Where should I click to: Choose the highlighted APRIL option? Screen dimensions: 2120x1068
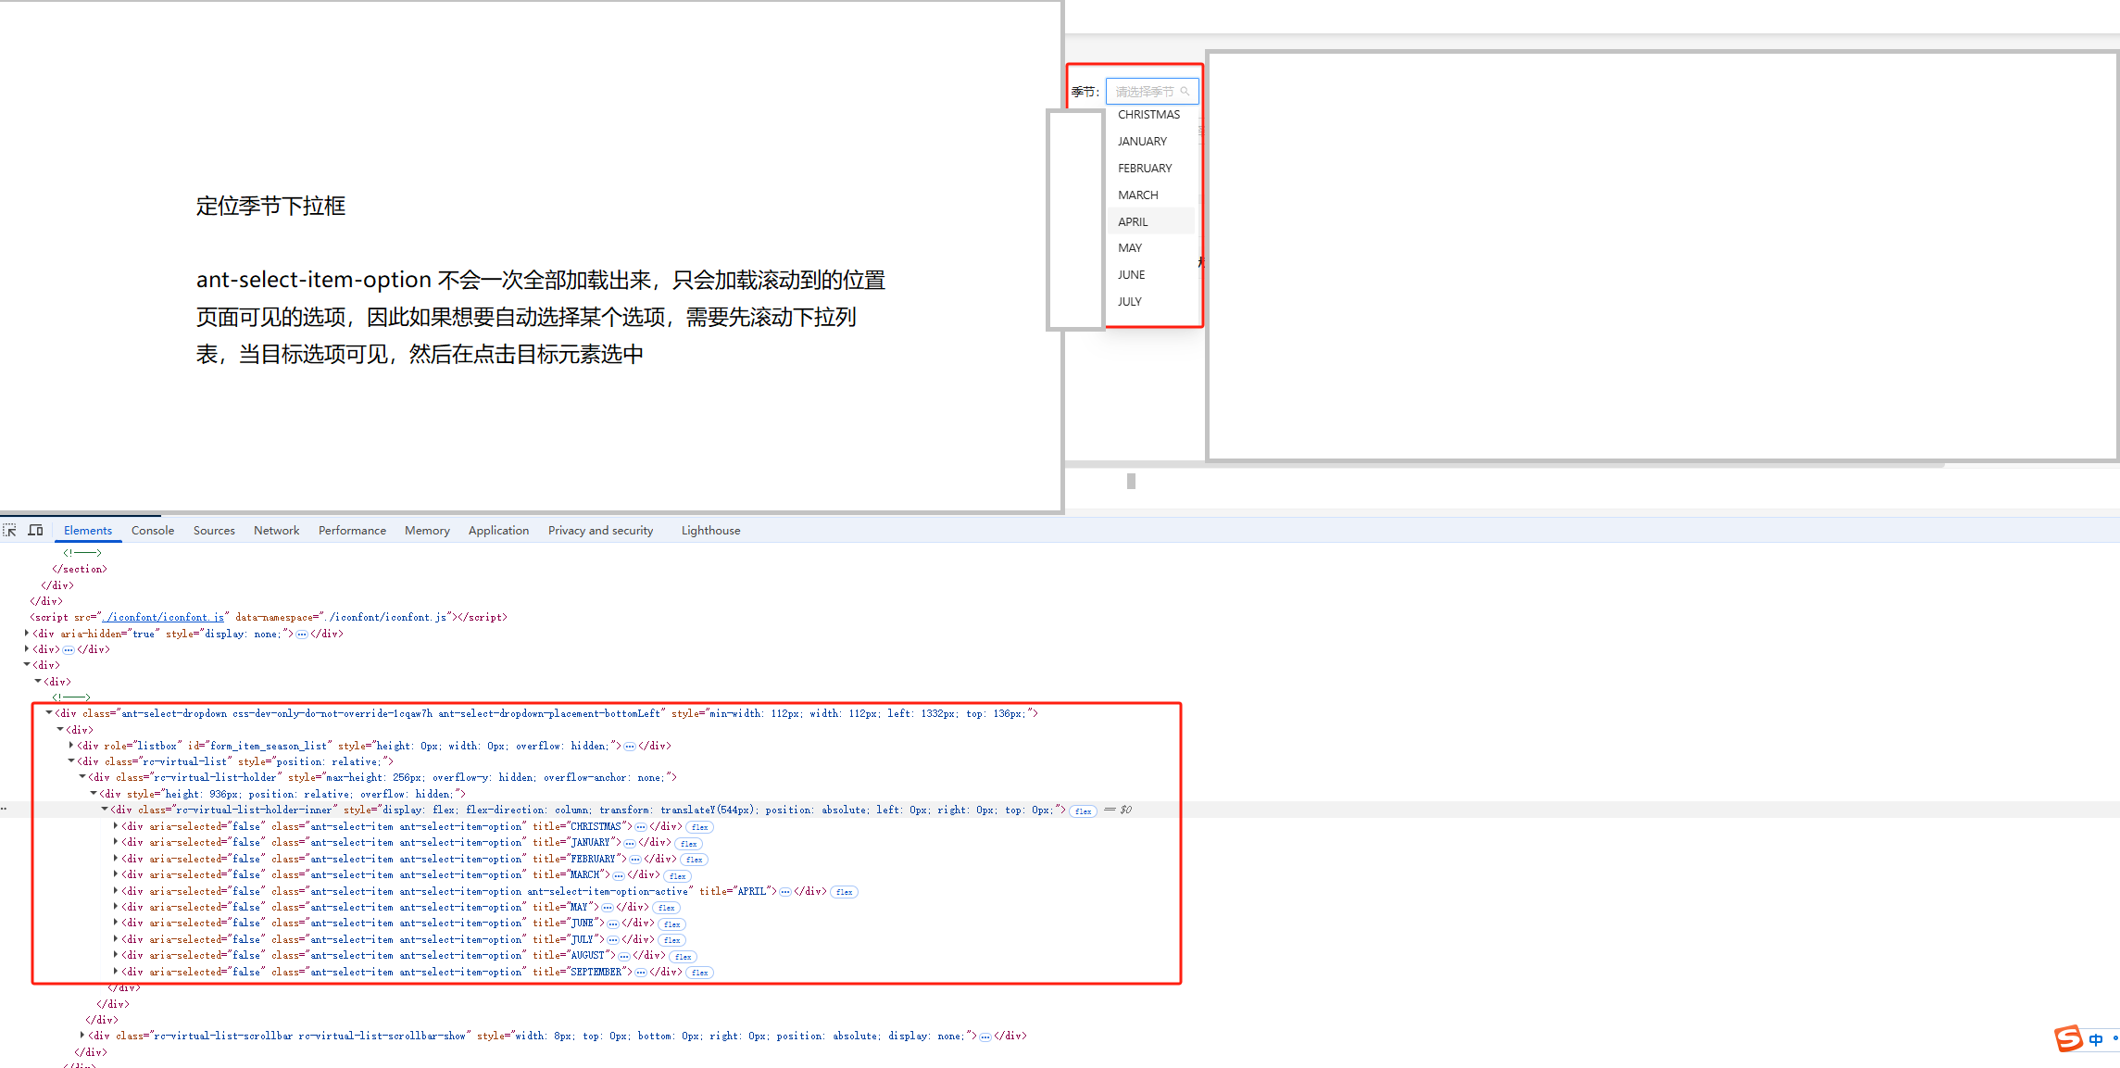click(1151, 222)
